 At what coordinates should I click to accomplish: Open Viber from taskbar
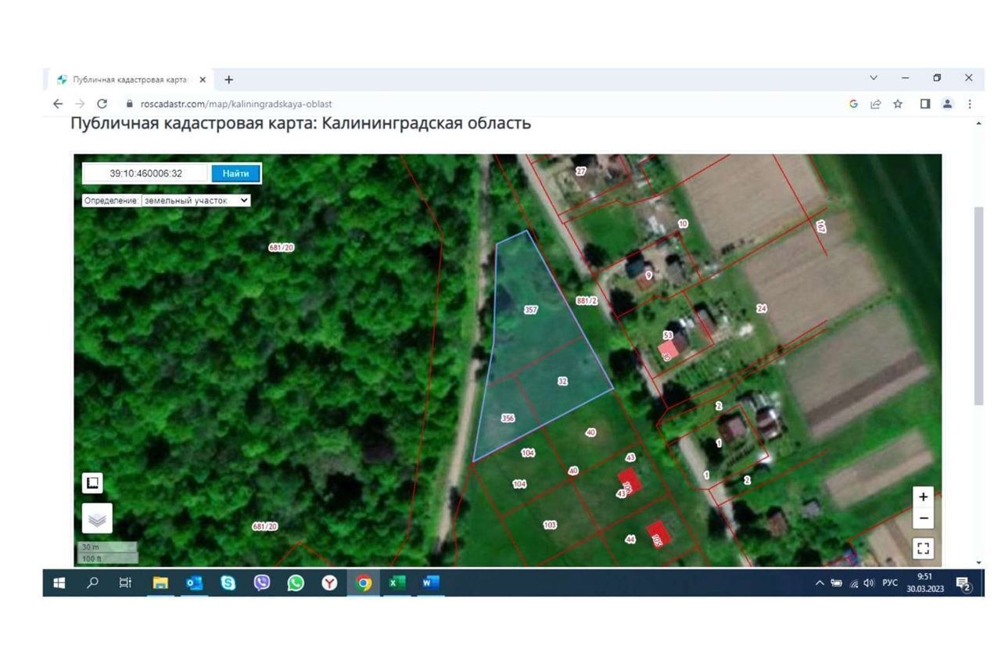click(x=262, y=583)
